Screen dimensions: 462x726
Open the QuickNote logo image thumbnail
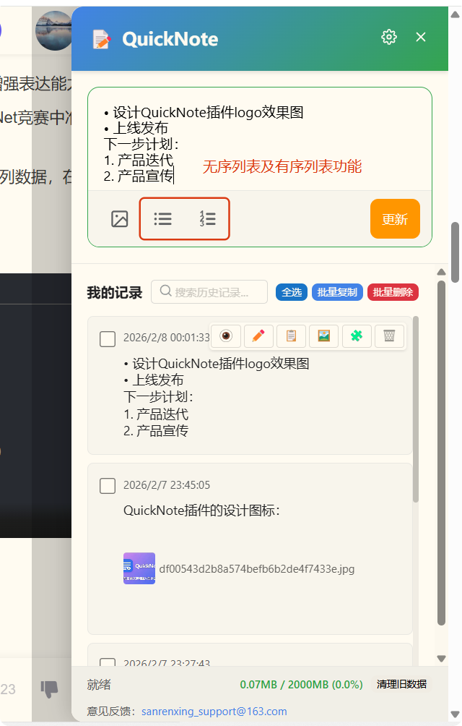139,568
